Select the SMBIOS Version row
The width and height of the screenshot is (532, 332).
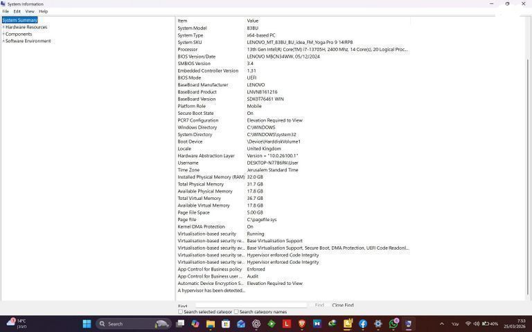pyautogui.click(x=294, y=64)
